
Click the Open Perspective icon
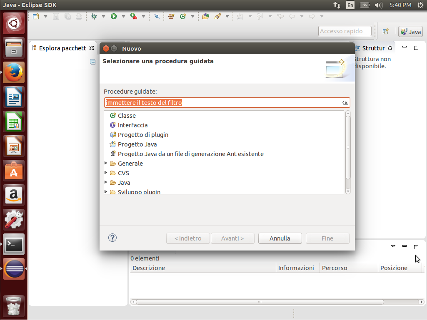click(386, 32)
